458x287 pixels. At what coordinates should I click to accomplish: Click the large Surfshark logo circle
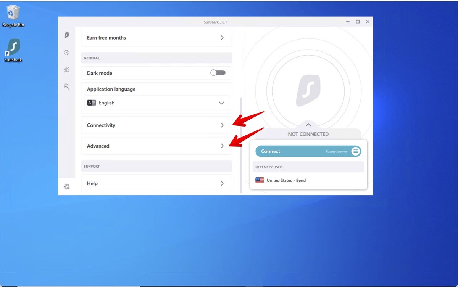click(308, 91)
